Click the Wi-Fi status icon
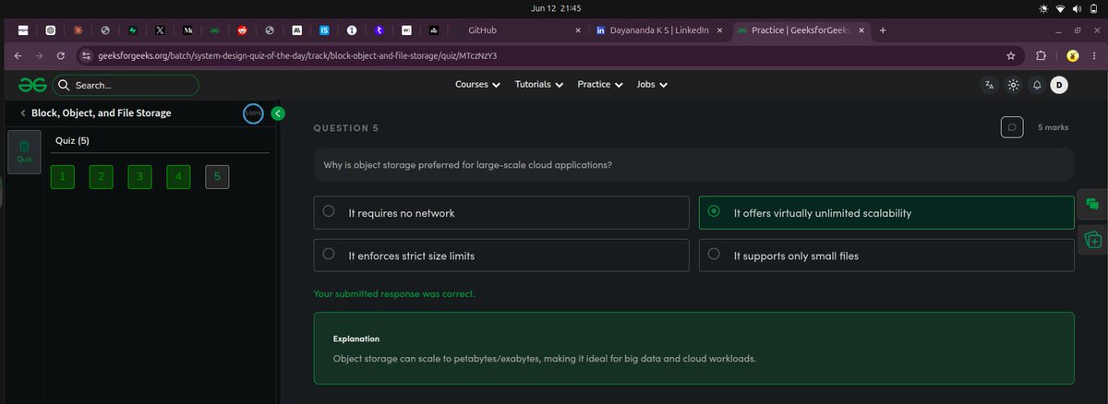 point(1060,8)
